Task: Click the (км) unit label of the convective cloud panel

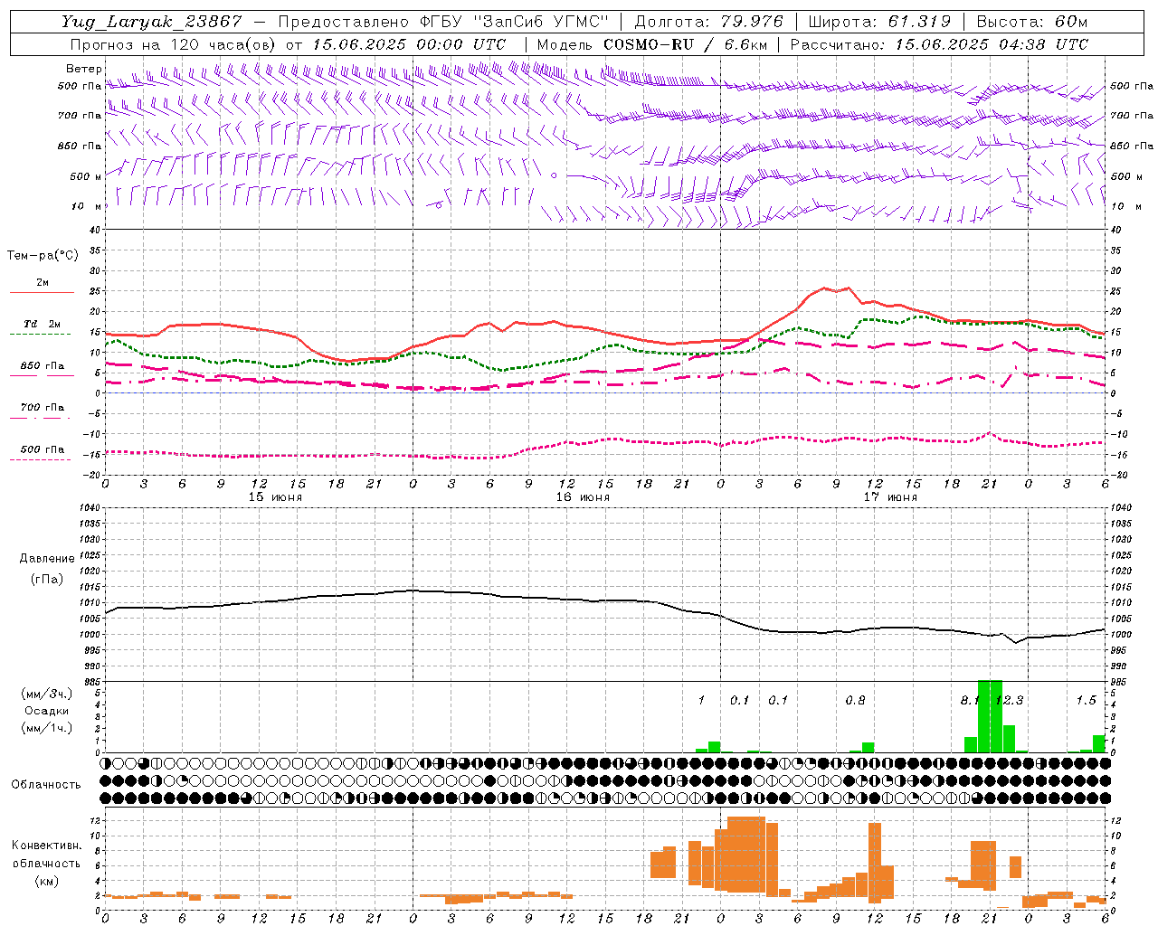Action: pyautogui.click(x=46, y=880)
